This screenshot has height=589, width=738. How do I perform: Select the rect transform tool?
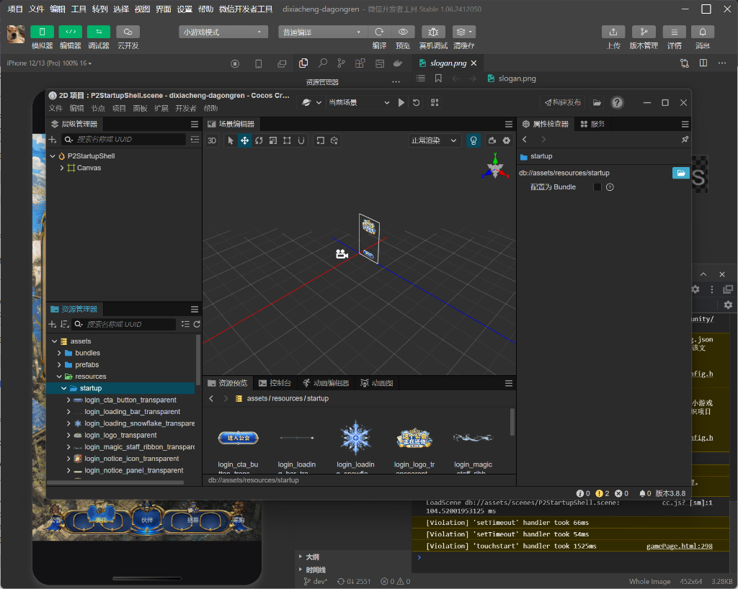287,140
